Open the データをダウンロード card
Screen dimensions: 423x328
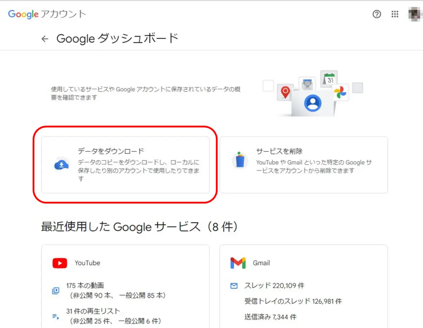(125, 165)
